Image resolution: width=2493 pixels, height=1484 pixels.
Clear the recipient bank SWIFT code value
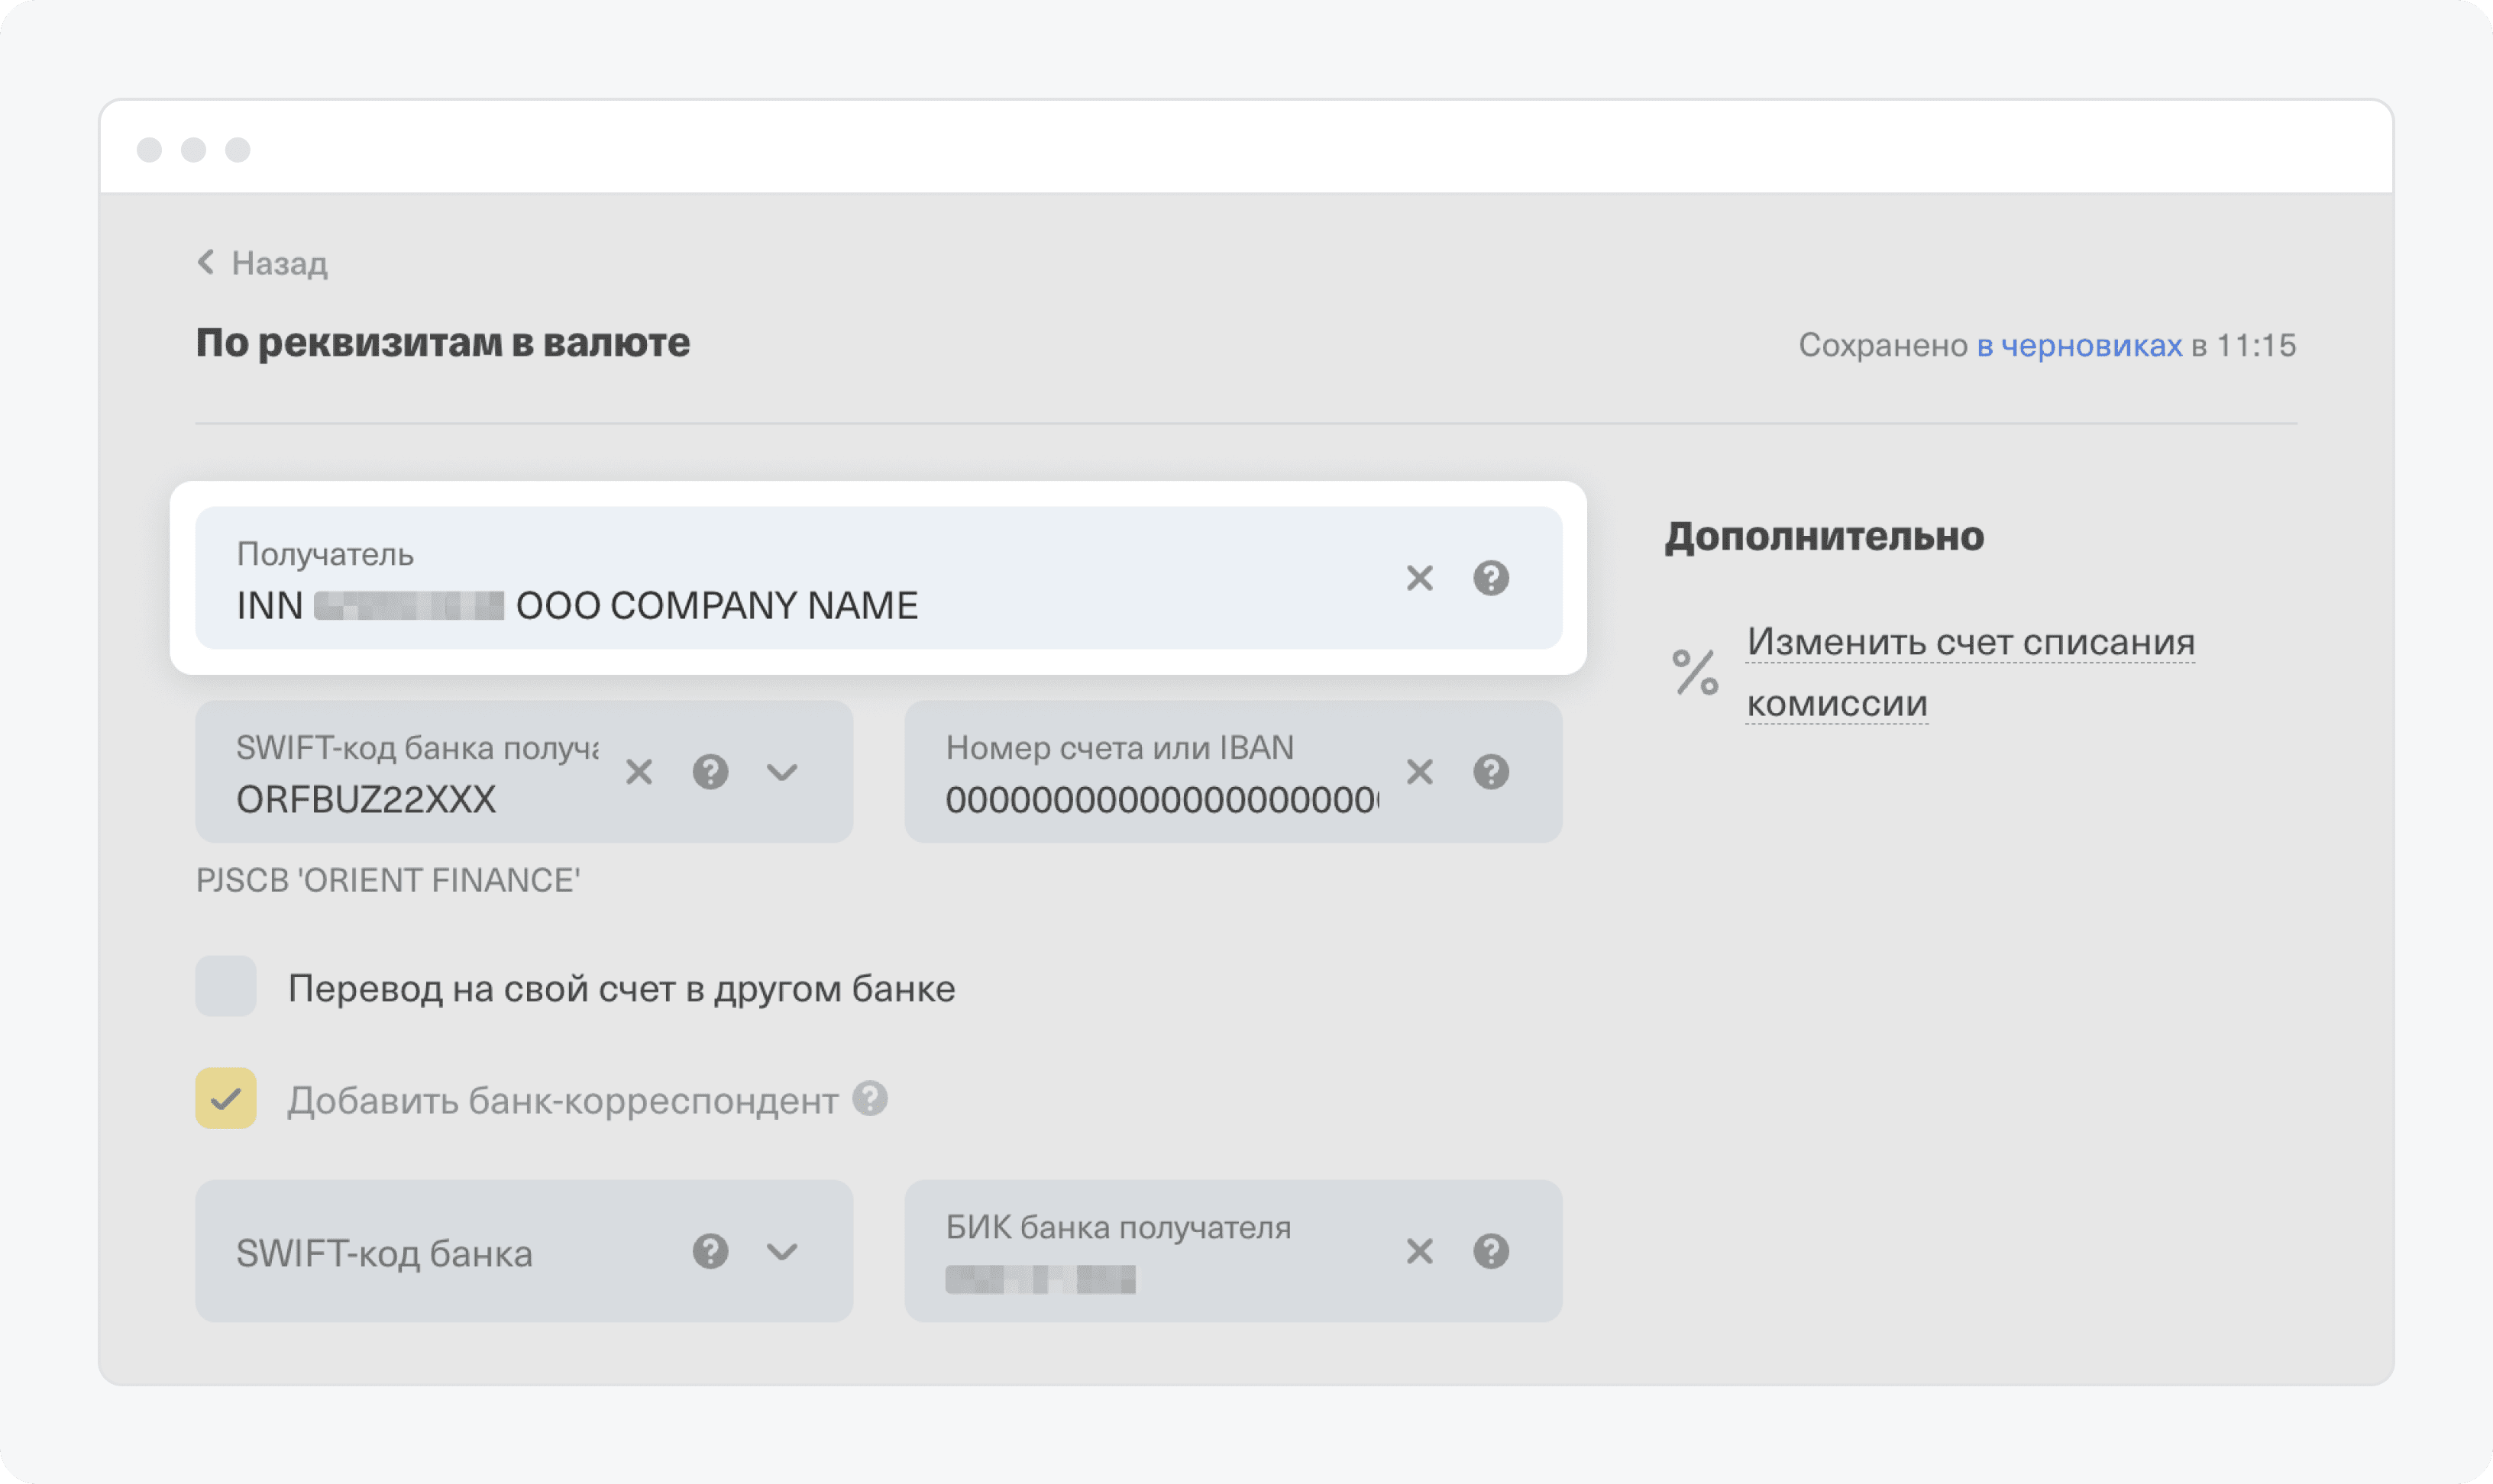(639, 772)
